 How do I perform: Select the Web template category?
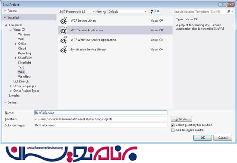click(21, 39)
